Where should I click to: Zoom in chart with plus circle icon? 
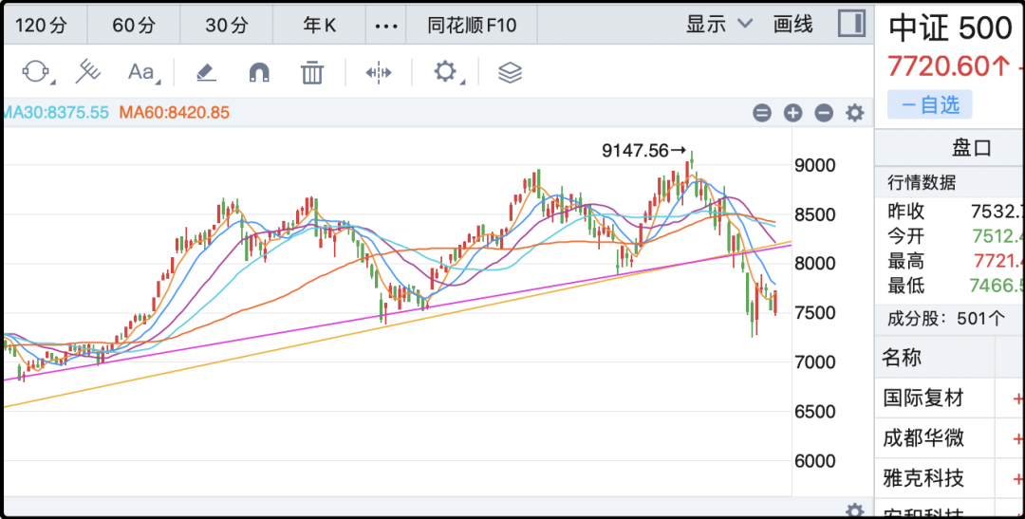[x=792, y=113]
